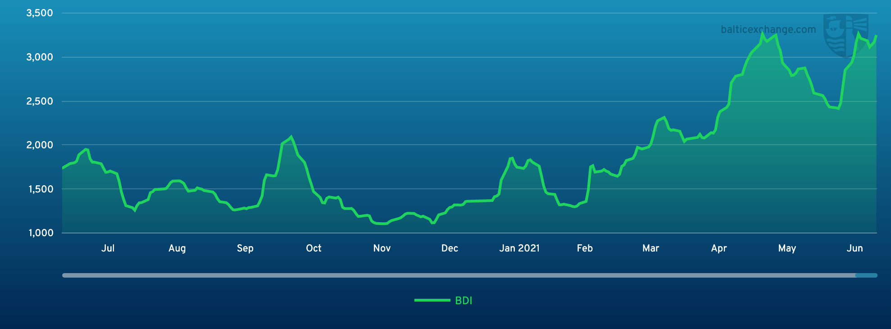This screenshot has height=329, width=891.
Task: Click the 'Dec' x-axis label
Action: tap(450, 248)
